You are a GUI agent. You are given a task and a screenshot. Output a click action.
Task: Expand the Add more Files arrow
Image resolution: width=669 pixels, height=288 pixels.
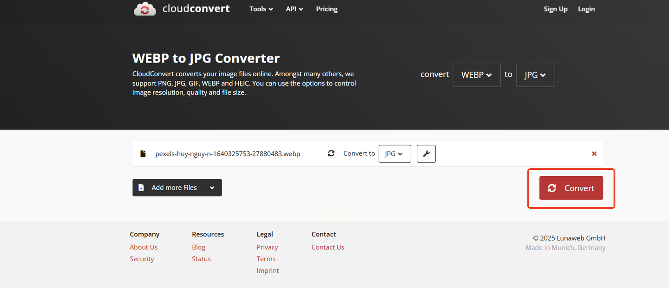[212, 188]
